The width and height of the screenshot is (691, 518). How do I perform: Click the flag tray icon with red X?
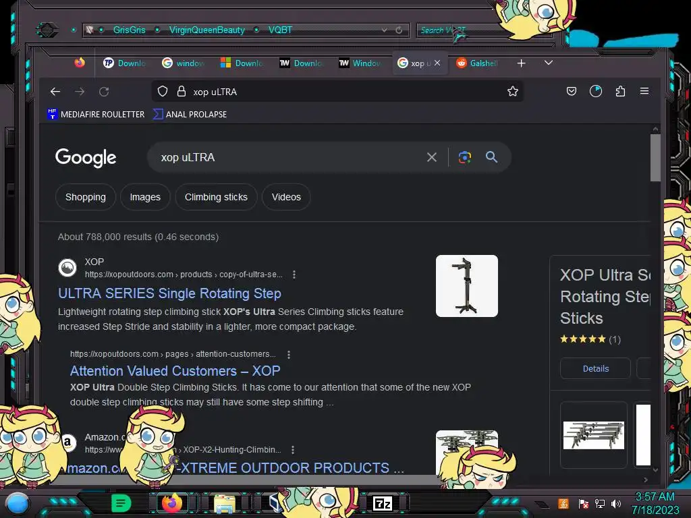pos(583,503)
